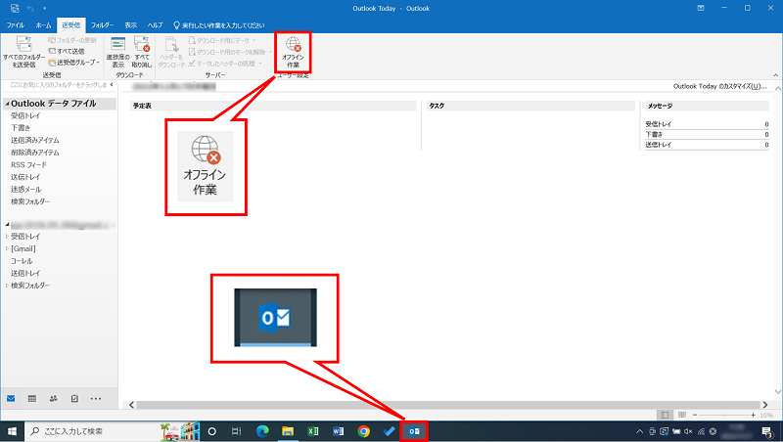Image resolution: width=783 pixels, height=442 pixels.
Task: Show more navigation options with the three dots
Action: pyautogui.click(x=96, y=399)
